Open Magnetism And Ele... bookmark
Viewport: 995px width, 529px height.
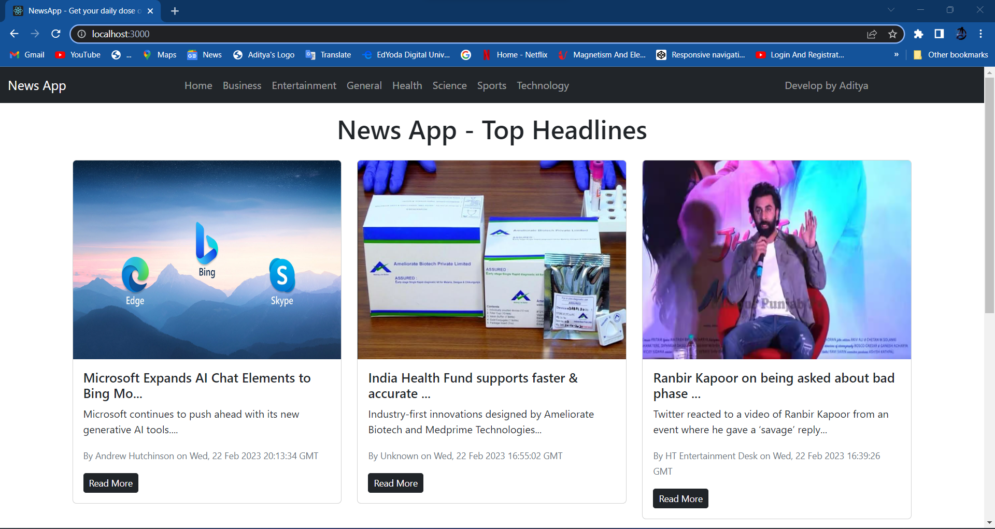point(602,54)
